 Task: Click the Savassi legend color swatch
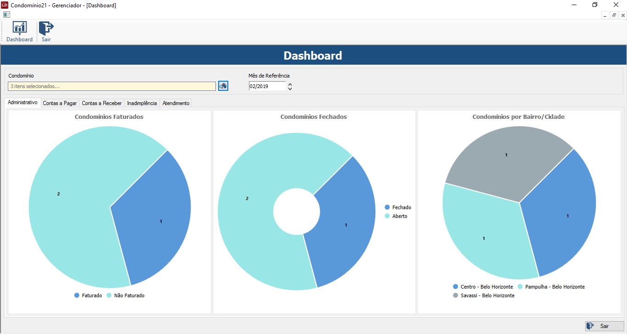tap(456, 295)
